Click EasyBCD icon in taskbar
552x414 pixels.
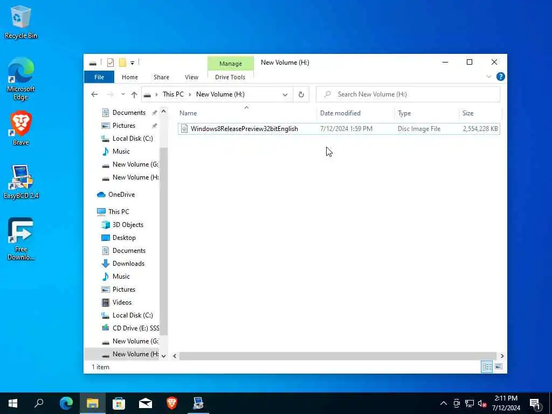198,403
